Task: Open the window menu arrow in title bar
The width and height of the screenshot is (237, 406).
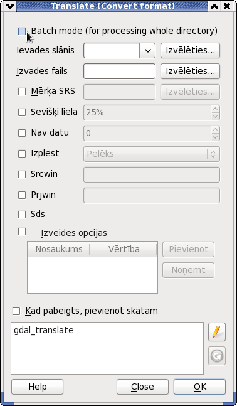Action: (x=11, y=6)
